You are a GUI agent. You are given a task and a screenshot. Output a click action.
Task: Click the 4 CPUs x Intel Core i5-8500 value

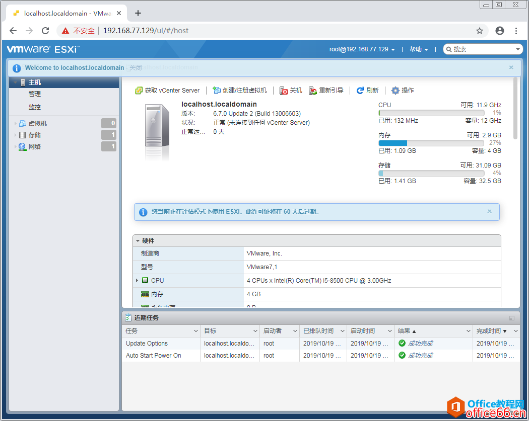point(319,280)
